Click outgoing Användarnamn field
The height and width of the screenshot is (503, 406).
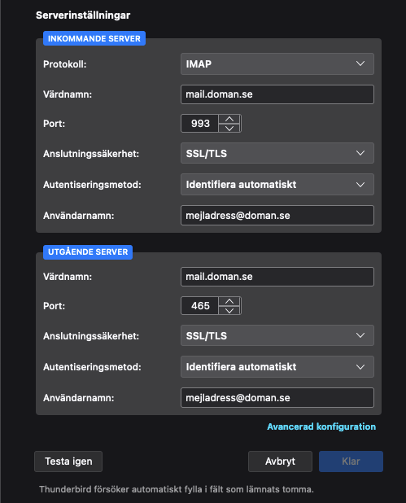pos(277,398)
